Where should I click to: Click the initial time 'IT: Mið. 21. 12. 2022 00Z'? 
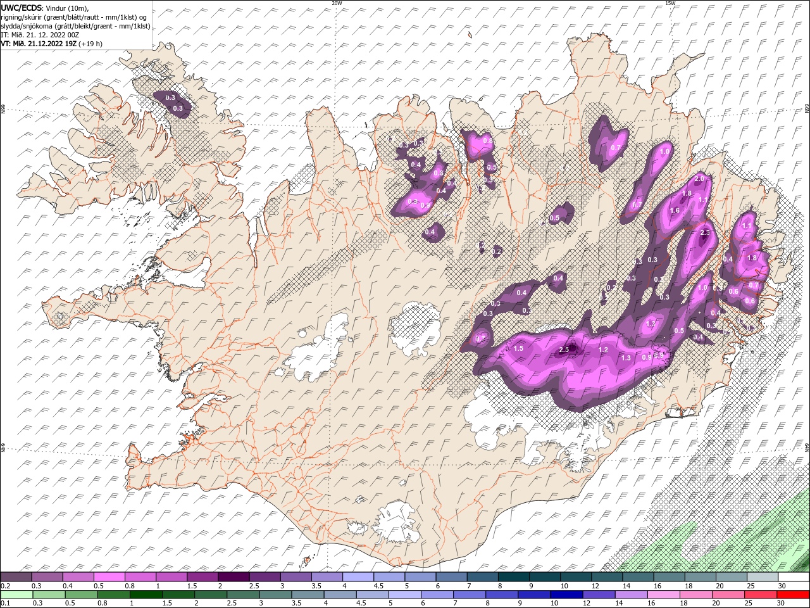40,35
